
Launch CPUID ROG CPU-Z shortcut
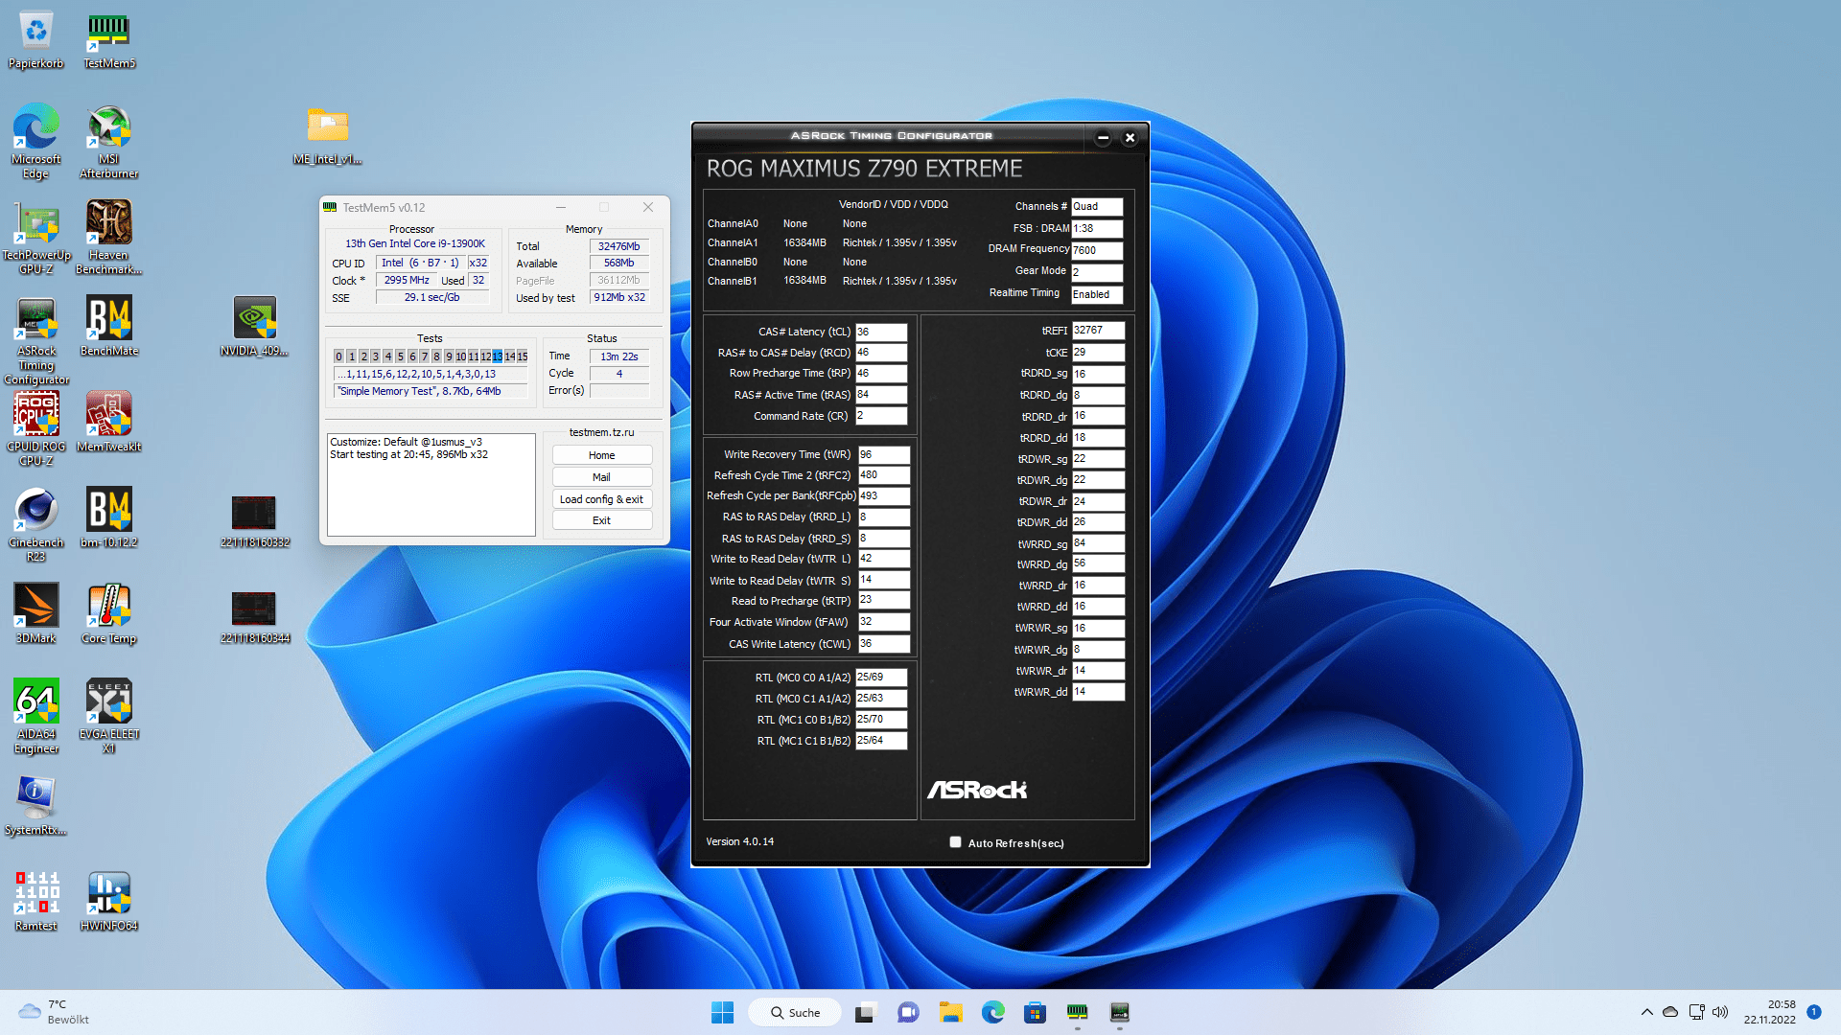point(35,429)
